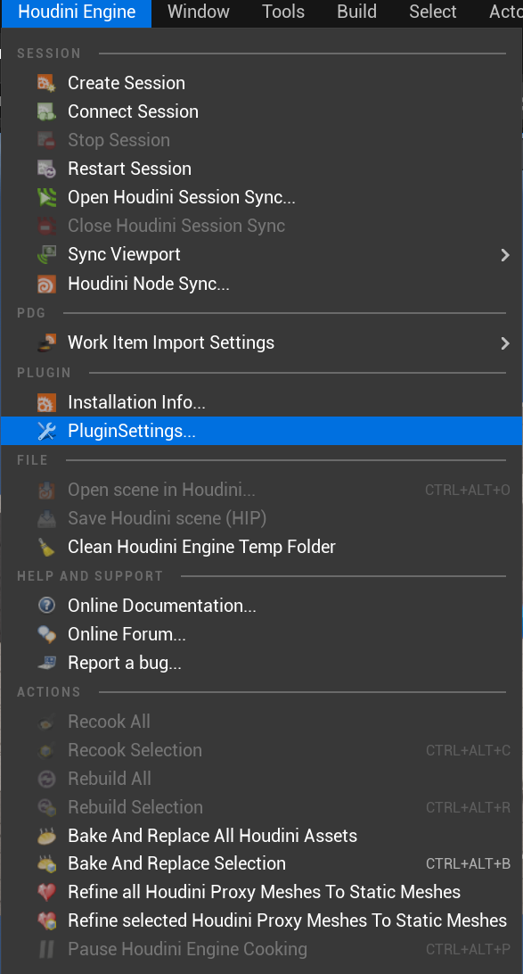Click the Installation Info icon
This screenshot has width=523, height=974.
pos(47,402)
